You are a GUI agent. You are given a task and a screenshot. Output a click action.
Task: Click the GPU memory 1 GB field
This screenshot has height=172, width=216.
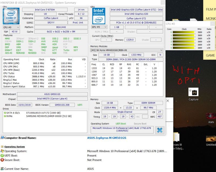[117, 27]
